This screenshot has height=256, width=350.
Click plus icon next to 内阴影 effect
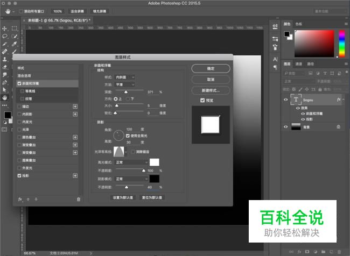click(x=75, y=114)
